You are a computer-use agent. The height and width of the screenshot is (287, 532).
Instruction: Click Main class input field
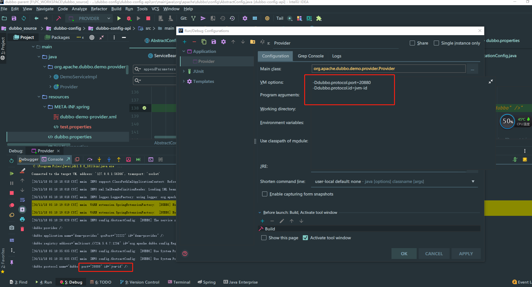coord(388,69)
